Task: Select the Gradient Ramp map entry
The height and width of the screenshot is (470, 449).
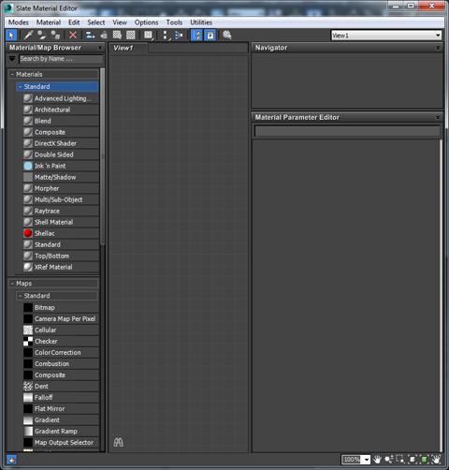Action: pos(61,431)
